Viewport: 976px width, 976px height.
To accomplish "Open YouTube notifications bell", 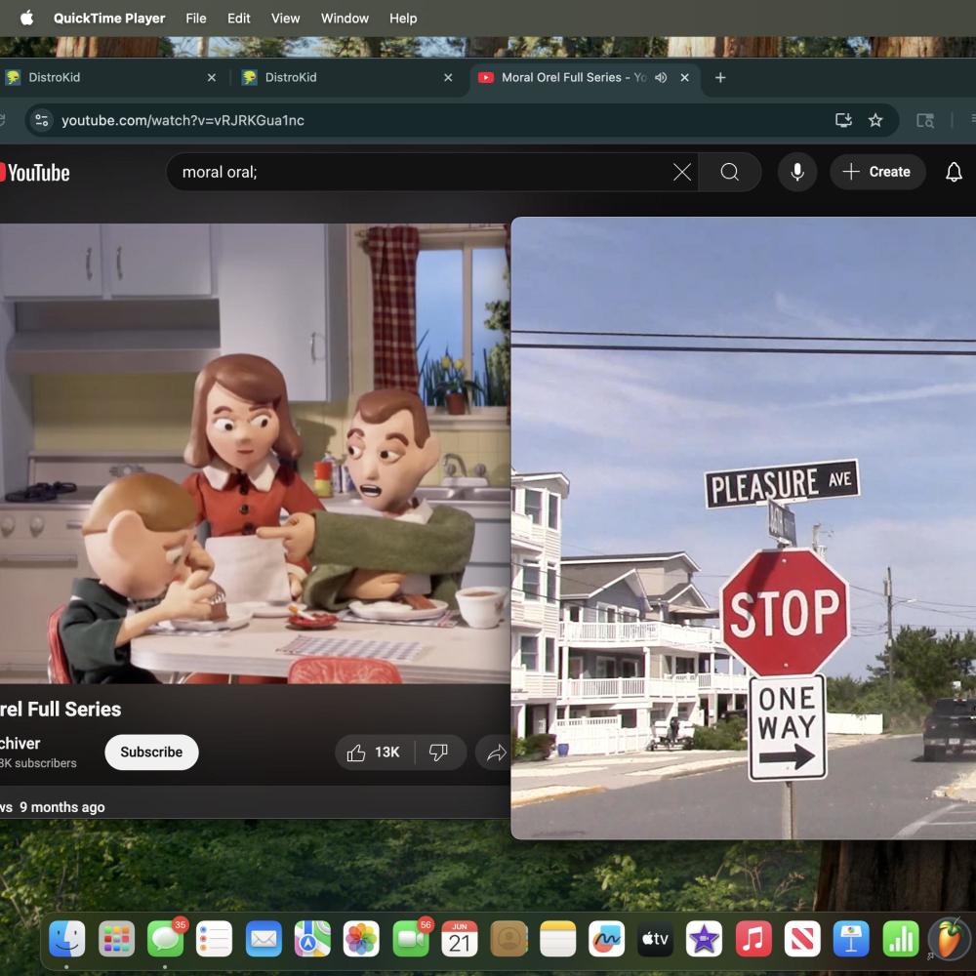I will pos(954,172).
